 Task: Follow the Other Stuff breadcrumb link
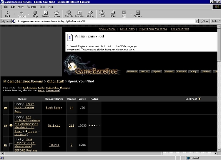coord(55,82)
